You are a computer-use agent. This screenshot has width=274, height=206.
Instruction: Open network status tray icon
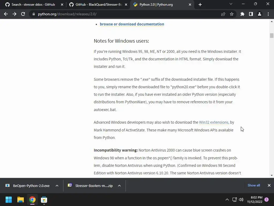pyautogui.click(x=234, y=200)
